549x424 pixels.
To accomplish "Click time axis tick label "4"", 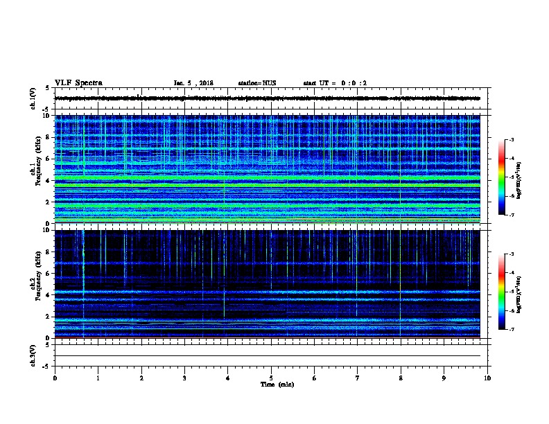I will (228, 378).
